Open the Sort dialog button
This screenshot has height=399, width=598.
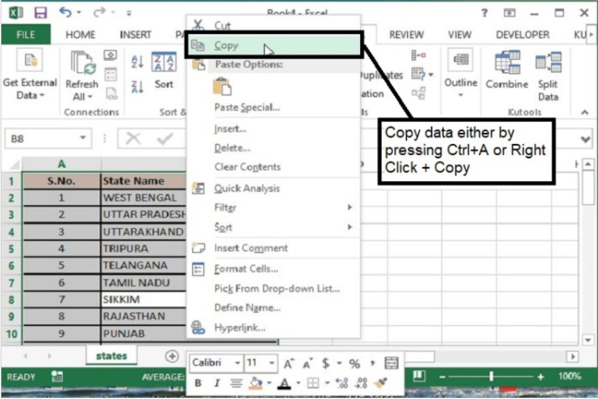click(164, 70)
